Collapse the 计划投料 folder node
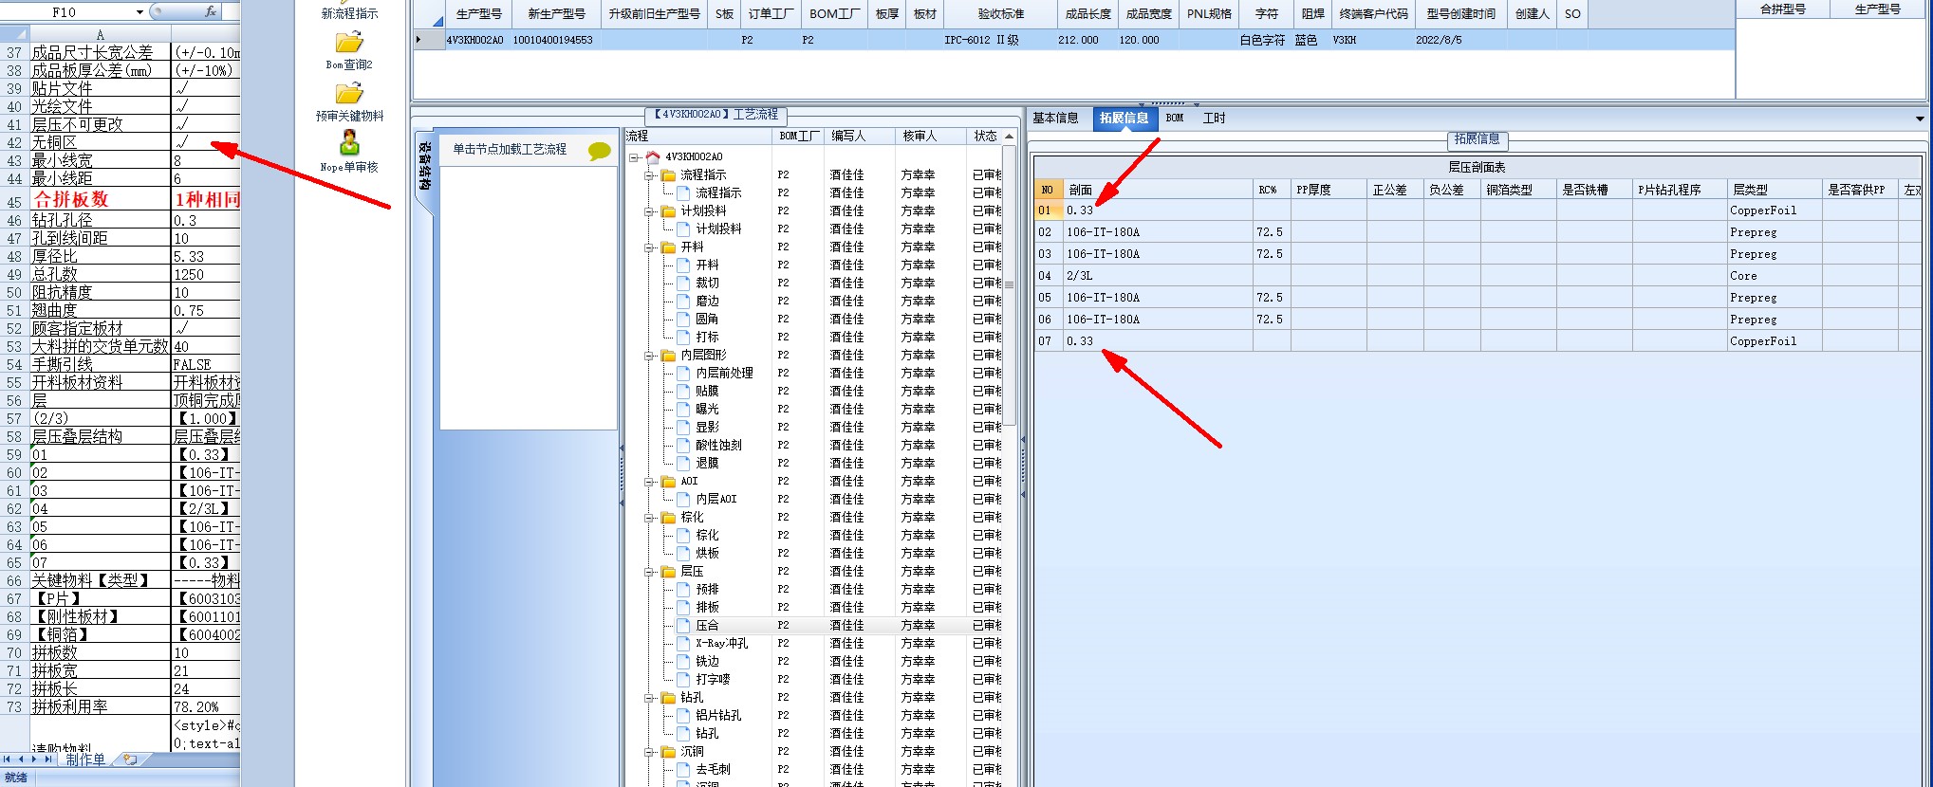Viewport: 1933px width, 787px height. click(x=650, y=210)
